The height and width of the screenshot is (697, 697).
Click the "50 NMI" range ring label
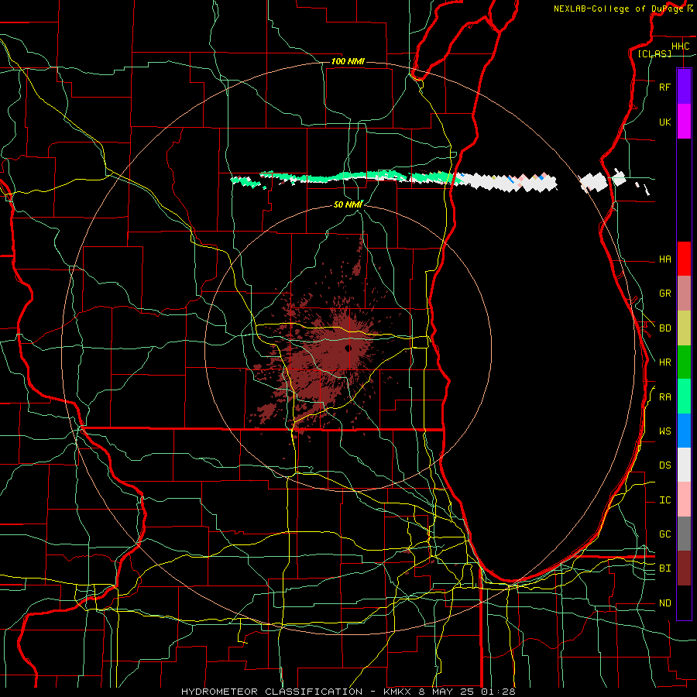(x=348, y=204)
